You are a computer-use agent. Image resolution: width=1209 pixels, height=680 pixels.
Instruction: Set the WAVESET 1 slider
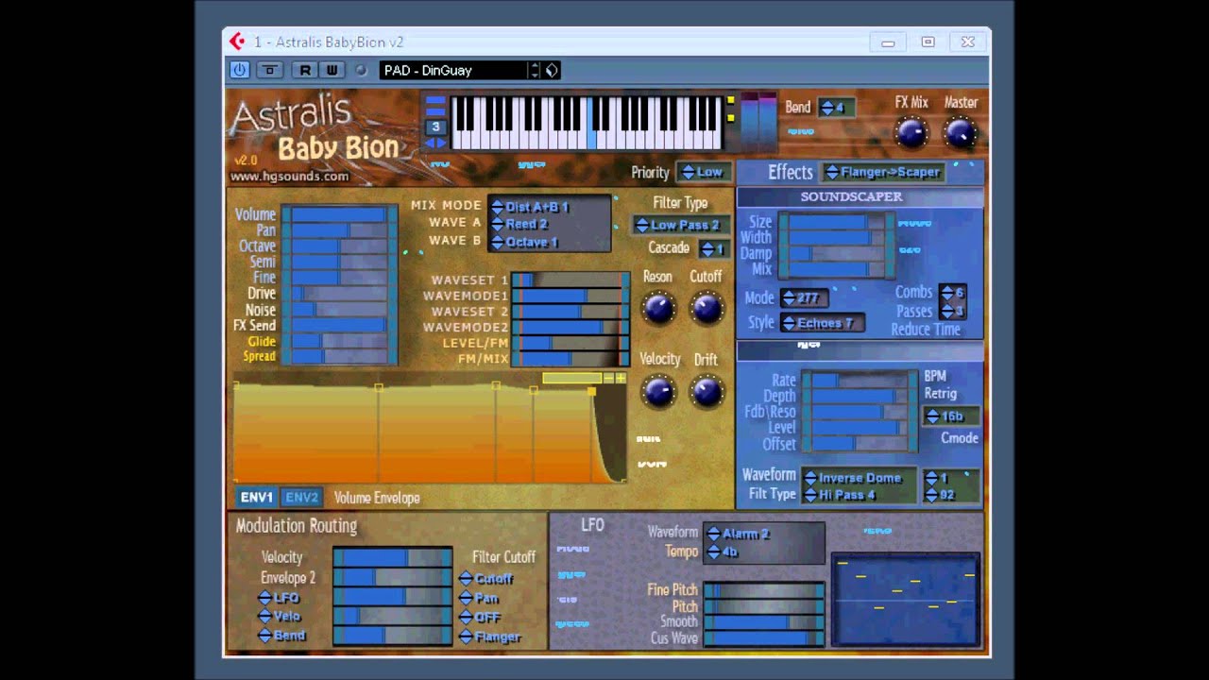[570, 280]
